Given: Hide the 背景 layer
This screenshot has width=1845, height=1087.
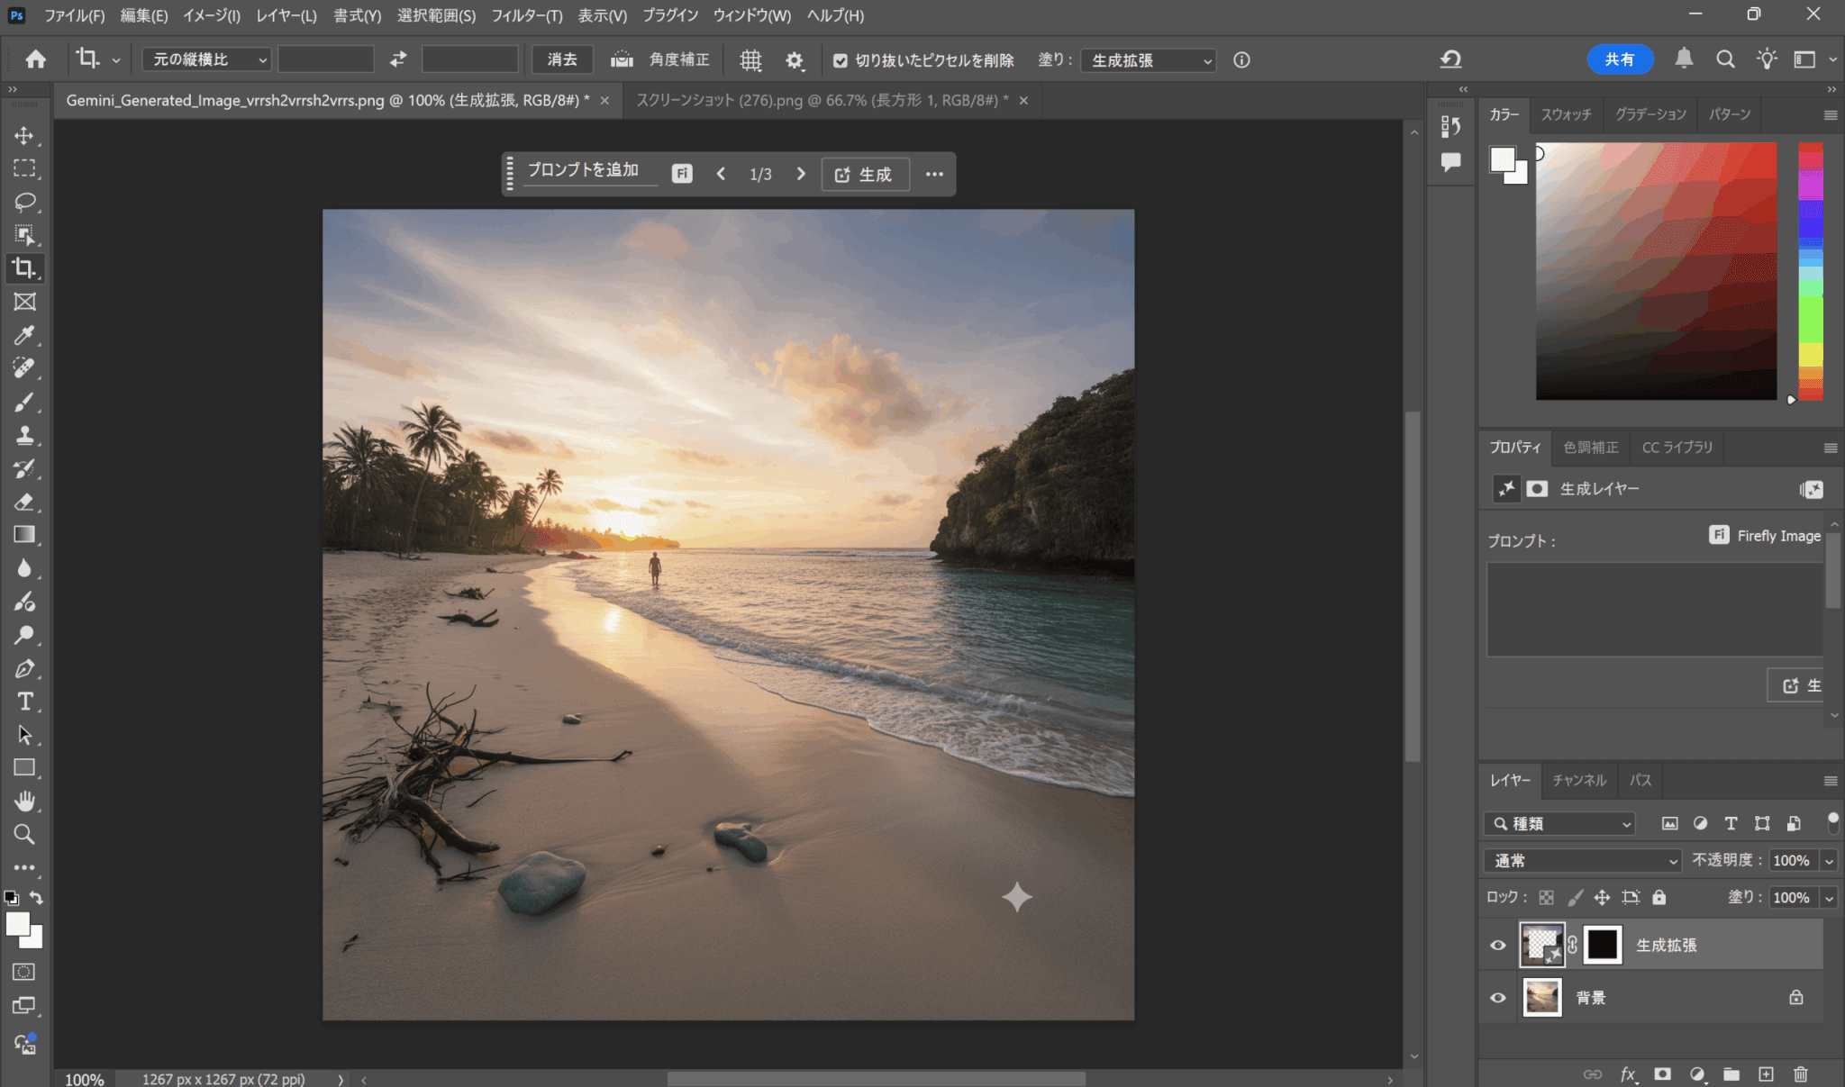Looking at the screenshot, I should point(1497,997).
